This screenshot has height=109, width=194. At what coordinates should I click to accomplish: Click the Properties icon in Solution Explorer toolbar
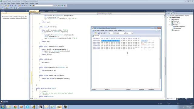168,13
